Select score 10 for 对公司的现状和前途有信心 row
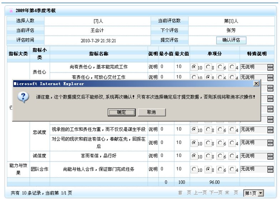The width and height of the screenshot is (280, 199). [194, 143]
